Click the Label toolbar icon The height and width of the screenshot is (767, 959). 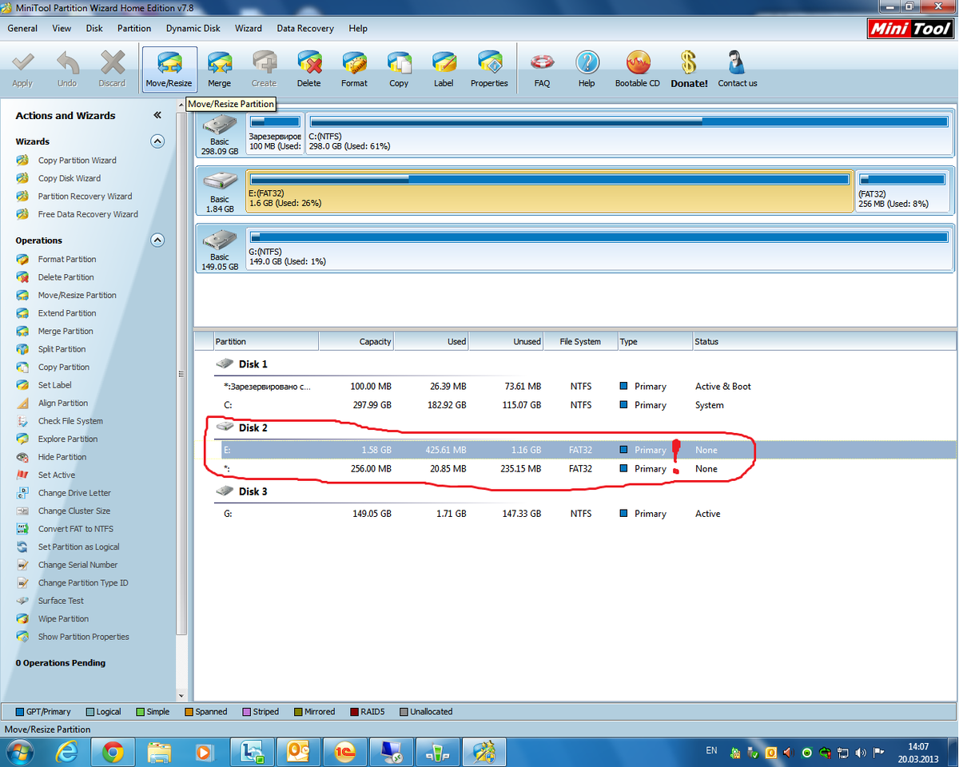coord(444,70)
